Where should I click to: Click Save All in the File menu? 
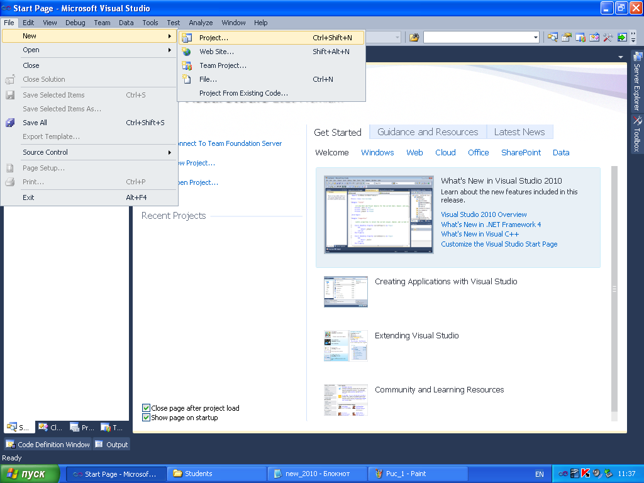coord(89,123)
